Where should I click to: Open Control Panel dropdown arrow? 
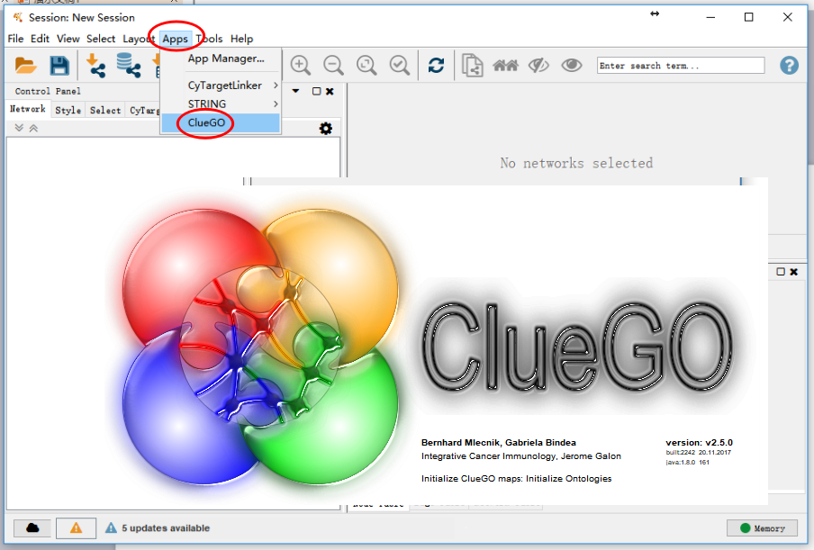[x=296, y=91]
